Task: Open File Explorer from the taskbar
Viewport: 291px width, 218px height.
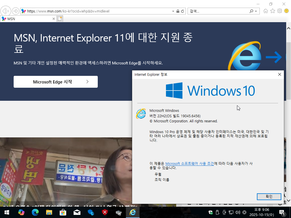Action: pos(49,212)
